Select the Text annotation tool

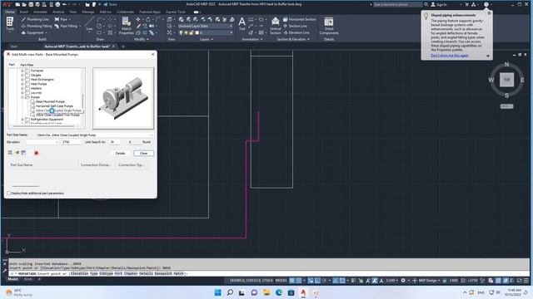click(242, 24)
